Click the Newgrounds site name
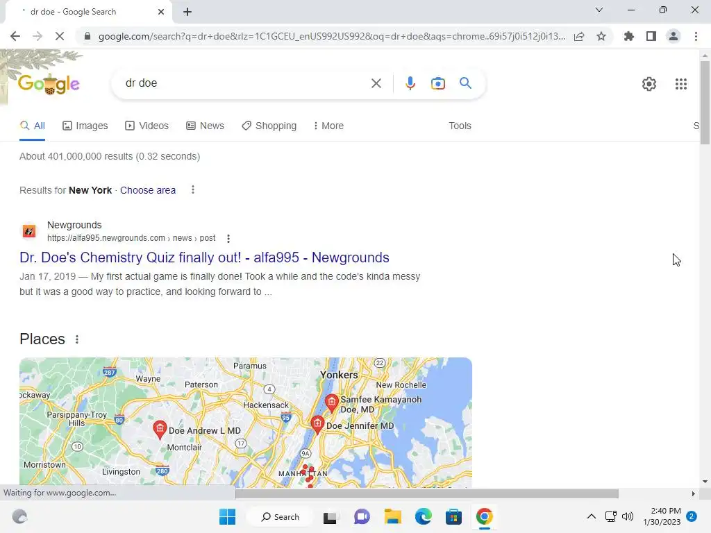Viewport: 711px width, 533px height. (x=74, y=225)
